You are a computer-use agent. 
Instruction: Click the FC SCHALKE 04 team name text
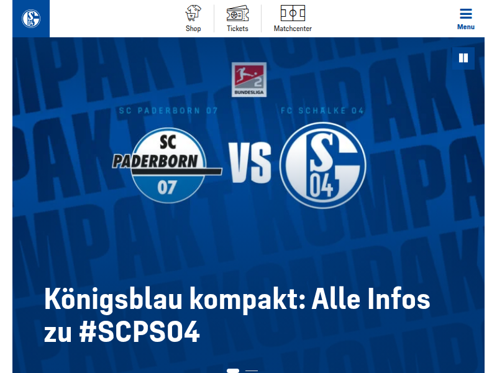pos(322,111)
